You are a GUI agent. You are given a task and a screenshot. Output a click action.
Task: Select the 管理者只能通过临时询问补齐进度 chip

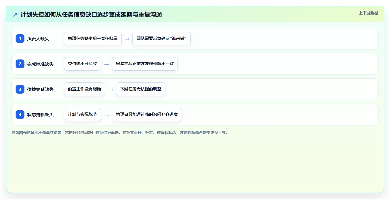click(x=147, y=115)
